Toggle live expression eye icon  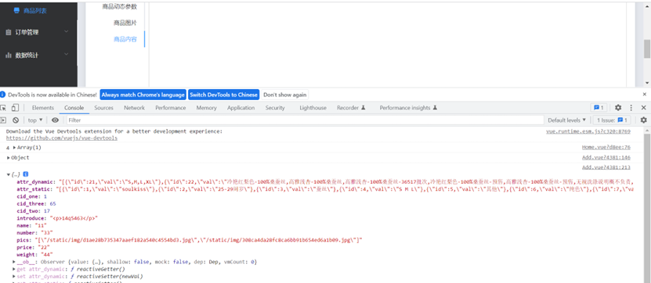pyautogui.click(x=55, y=120)
